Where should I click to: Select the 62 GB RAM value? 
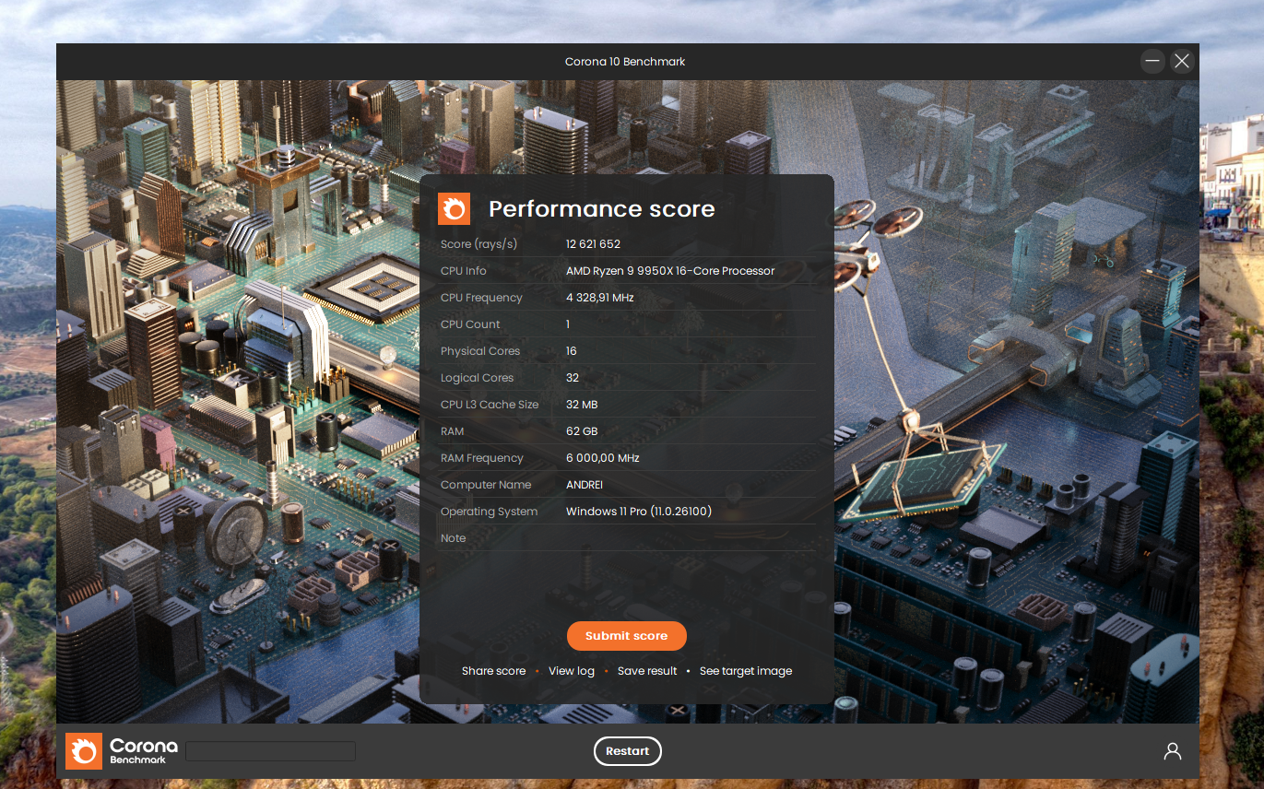tap(582, 431)
